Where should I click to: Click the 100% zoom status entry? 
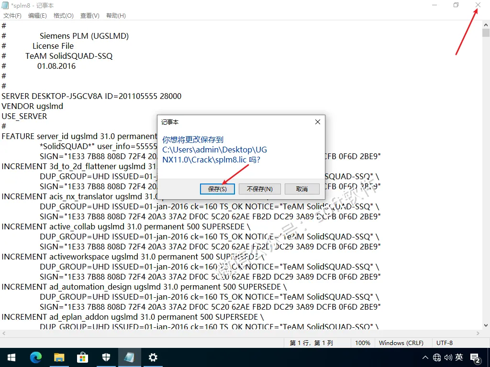tap(363, 343)
